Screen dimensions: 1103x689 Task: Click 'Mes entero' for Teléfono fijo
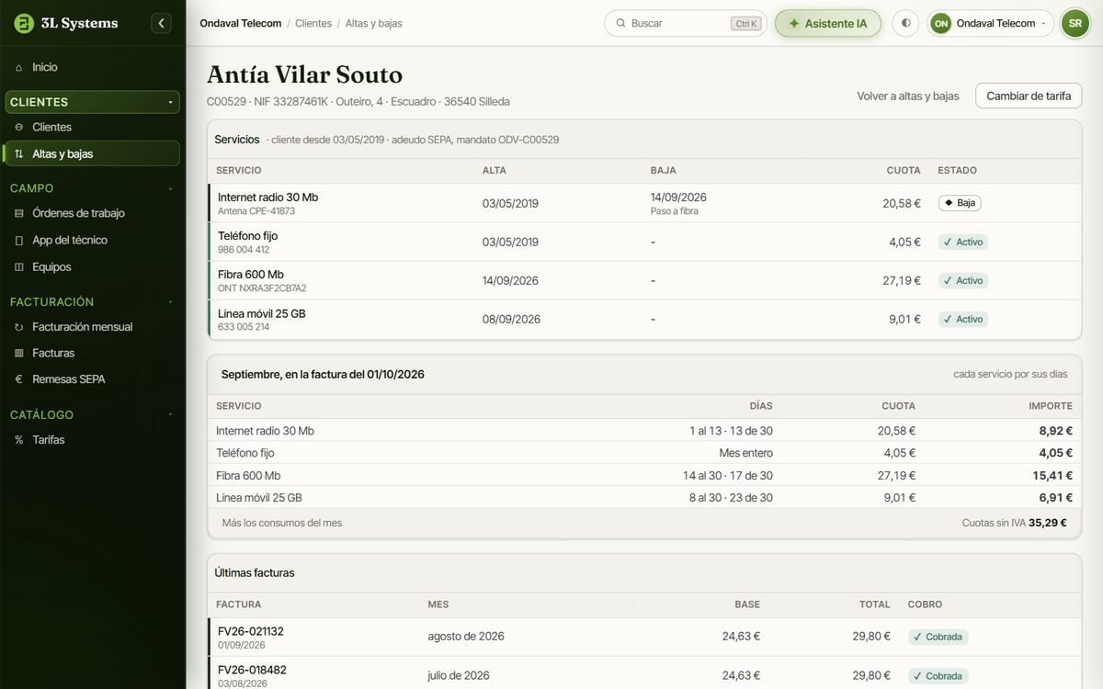[745, 453]
